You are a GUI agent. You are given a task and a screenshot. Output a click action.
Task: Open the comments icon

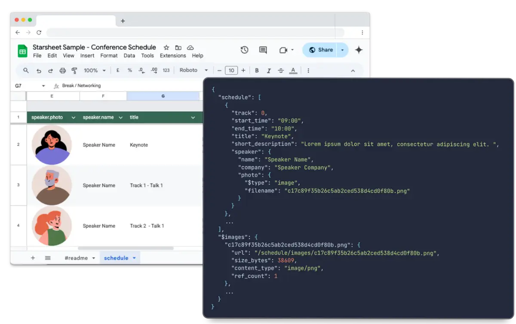[x=263, y=50]
